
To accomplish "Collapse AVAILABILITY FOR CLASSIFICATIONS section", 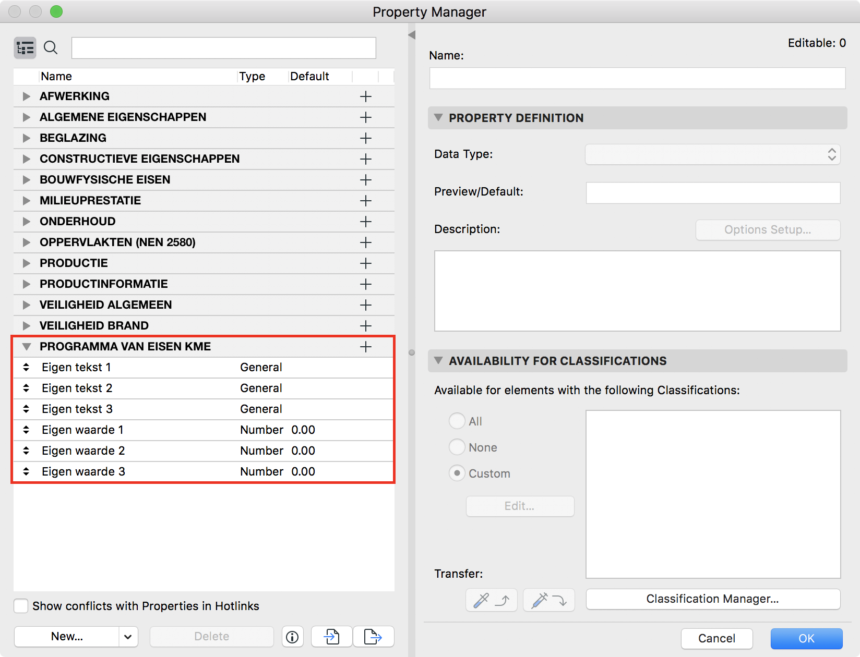I will (438, 361).
